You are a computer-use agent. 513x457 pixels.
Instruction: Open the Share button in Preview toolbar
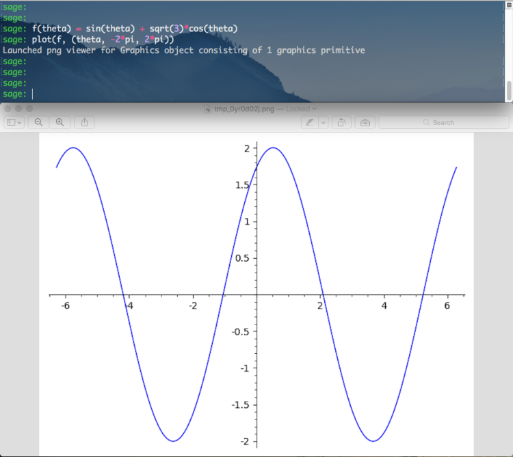coord(84,122)
